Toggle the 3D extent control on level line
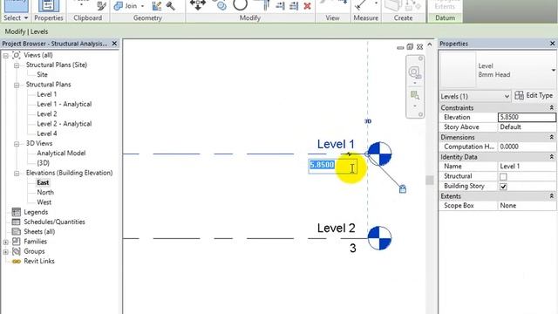This screenshot has height=314, width=558. 368,121
